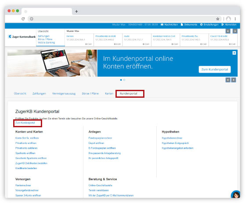Select Mobile Banking in left header menu
This screenshot has height=203, width=252.
47,43
